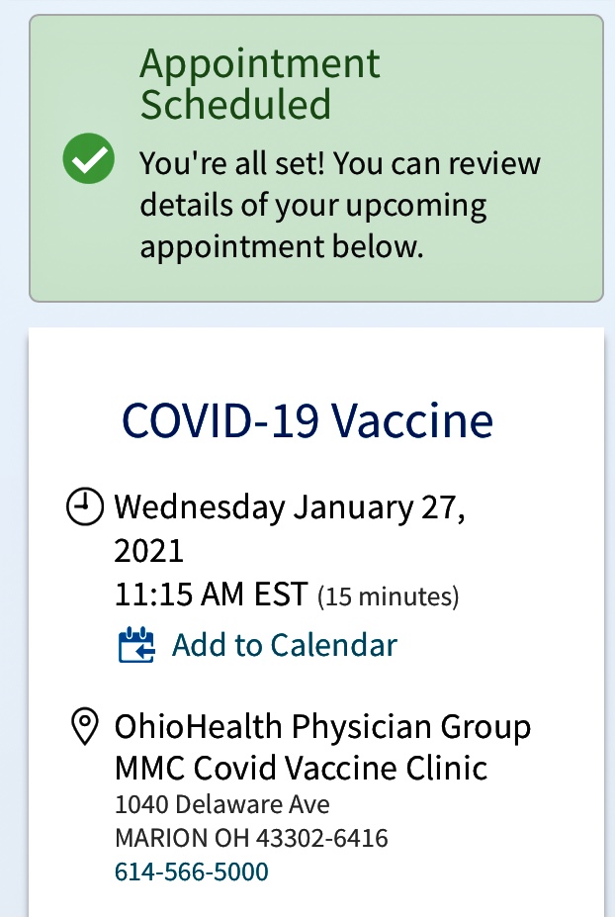
Task: Click the Wednesday January 27 date text
Action: (290, 507)
